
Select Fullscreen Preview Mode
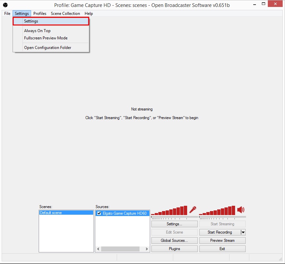(51, 38)
